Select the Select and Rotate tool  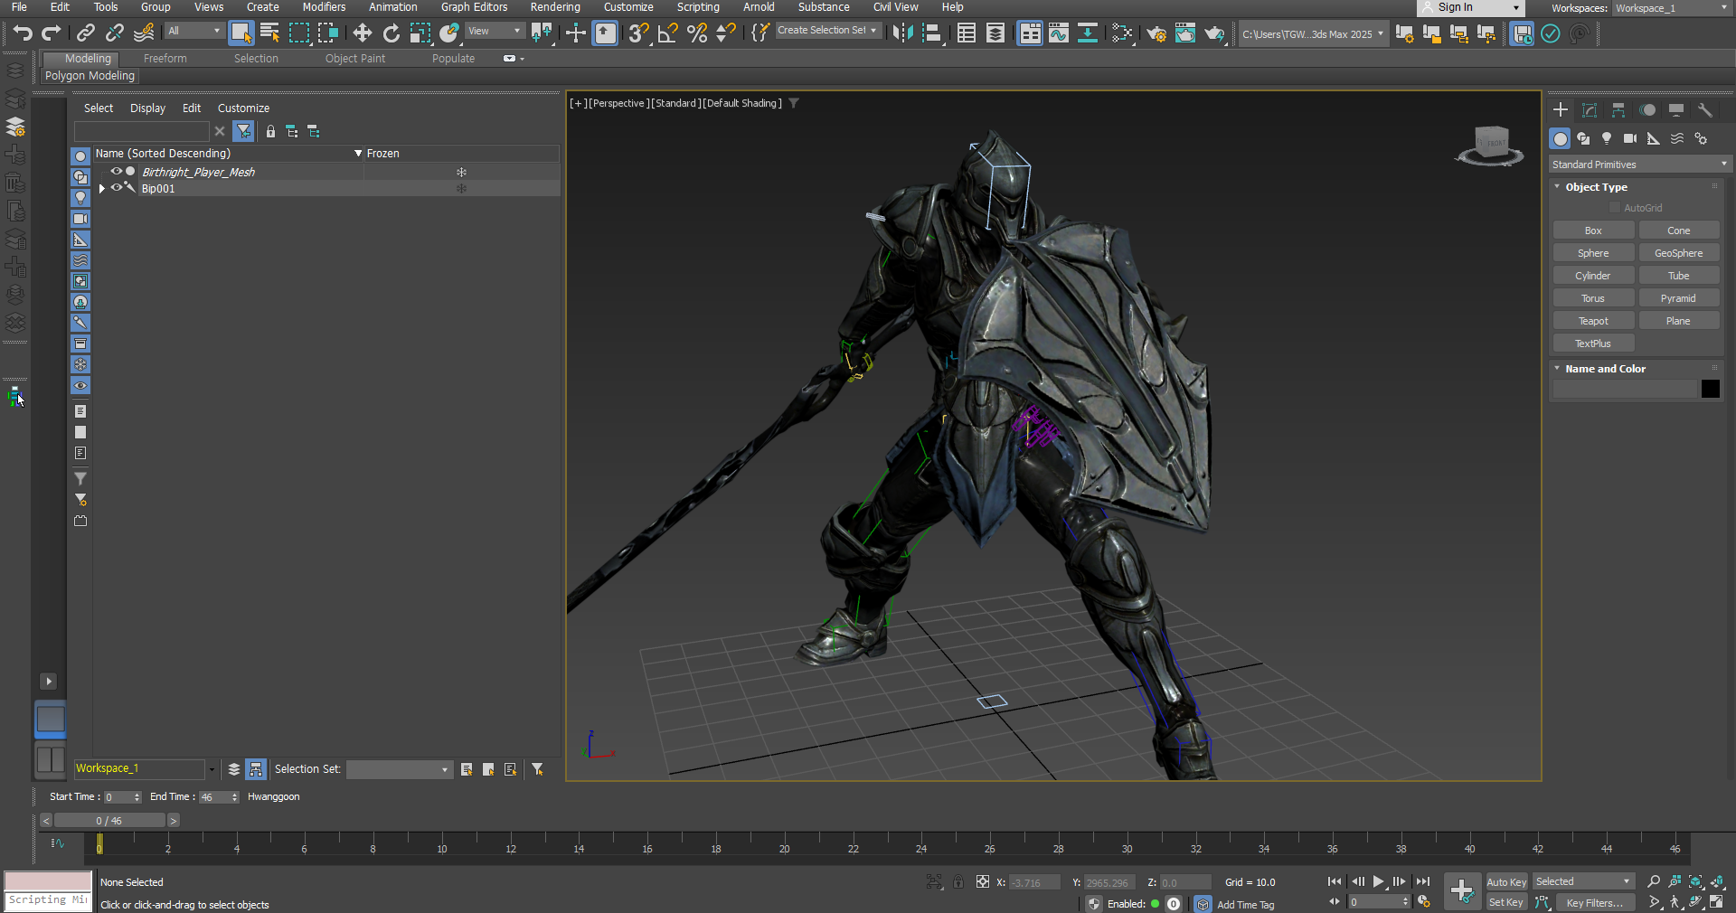pos(391,33)
